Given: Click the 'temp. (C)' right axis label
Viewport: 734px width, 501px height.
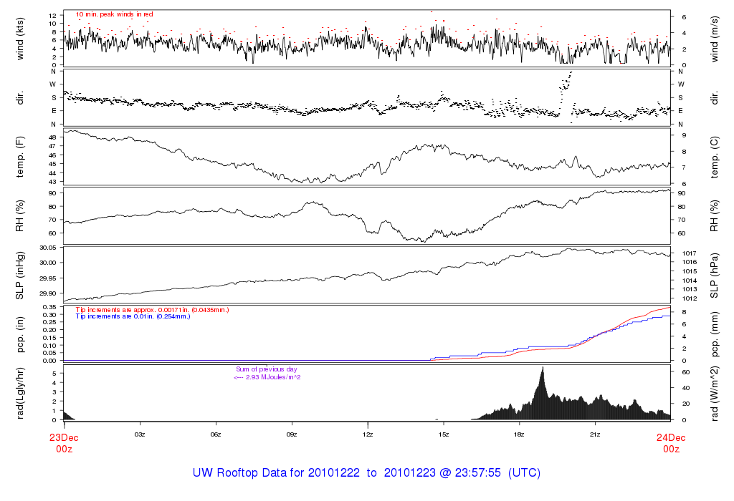Looking at the screenshot, I should pos(715,157).
